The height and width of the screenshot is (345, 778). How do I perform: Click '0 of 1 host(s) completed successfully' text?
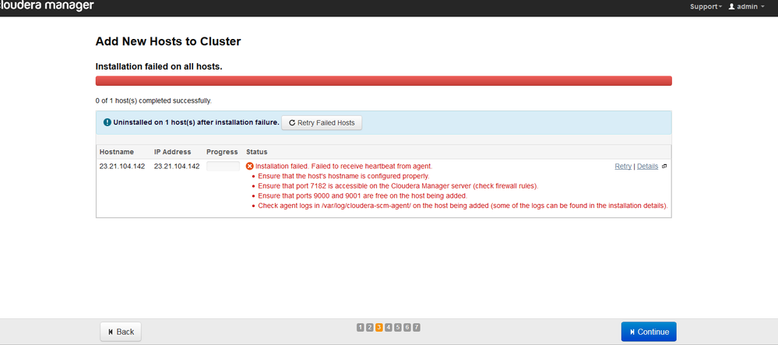(153, 100)
